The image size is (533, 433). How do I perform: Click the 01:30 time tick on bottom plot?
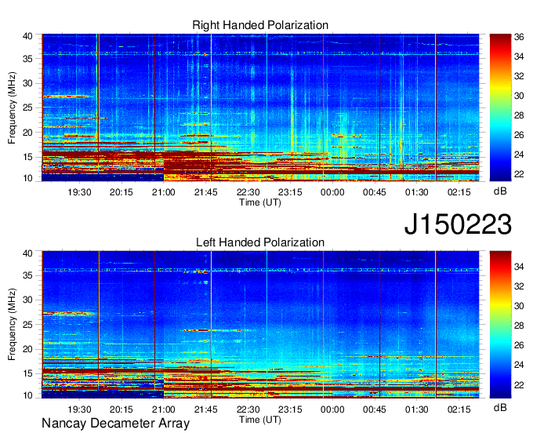pyautogui.click(x=417, y=409)
